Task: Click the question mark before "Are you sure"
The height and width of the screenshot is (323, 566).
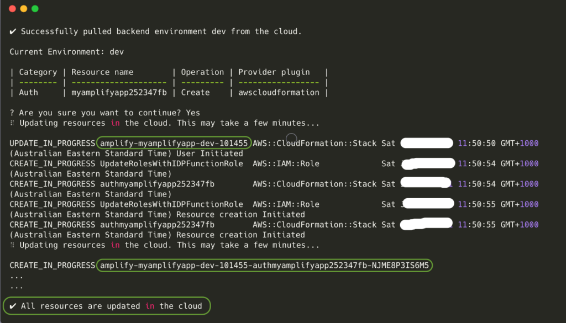Action: coord(12,113)
